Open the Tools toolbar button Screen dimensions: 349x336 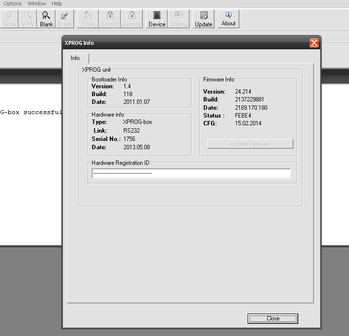coord(88,19)
